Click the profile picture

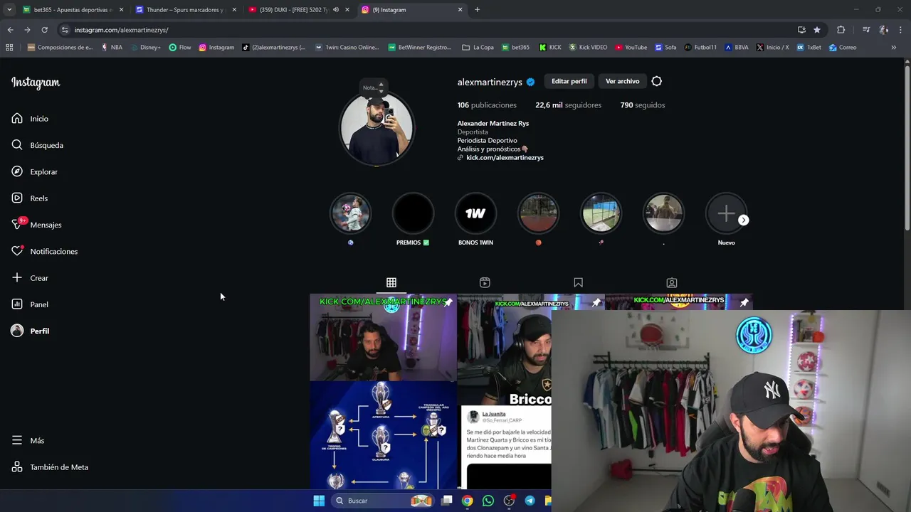coord(376,128)
